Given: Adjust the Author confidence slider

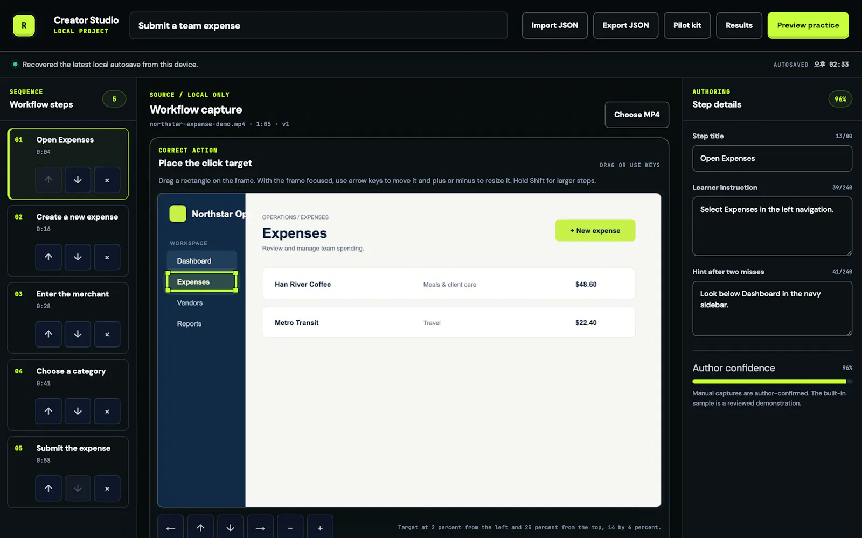Looking at the screenshot, I should tap(772, 381).
